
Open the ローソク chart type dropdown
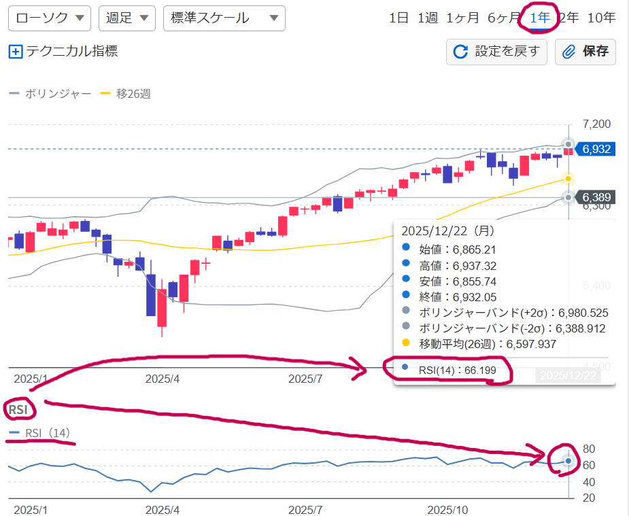pyautogui.click(x=49, y=18)
